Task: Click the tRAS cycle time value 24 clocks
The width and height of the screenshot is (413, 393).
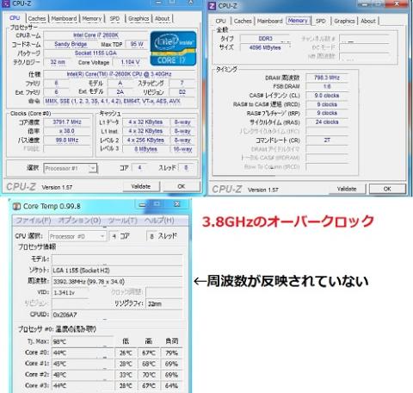Action: pos(327,122)
